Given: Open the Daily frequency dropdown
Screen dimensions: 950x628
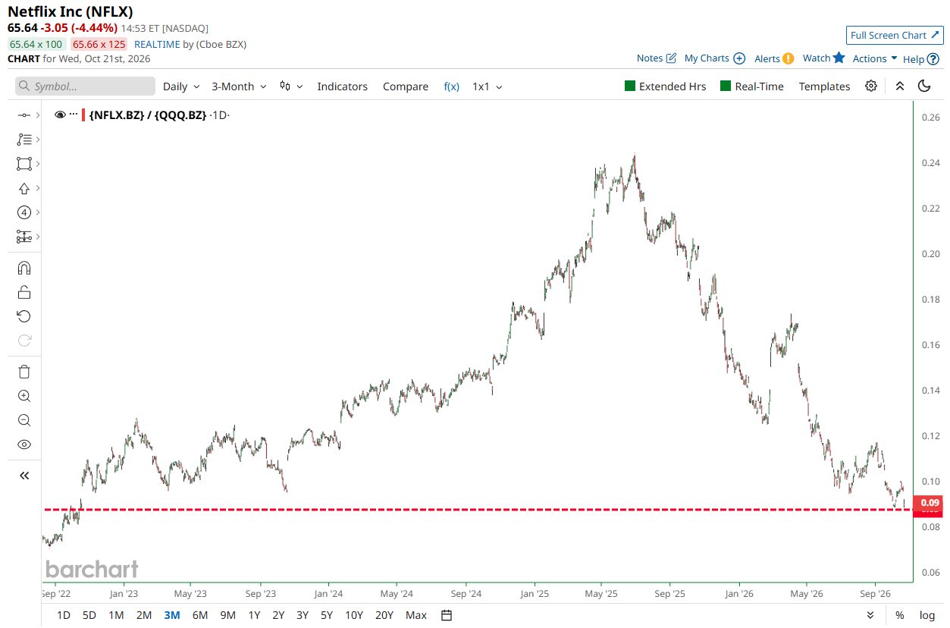Looking at the screenshot, I should click(181, 86).
